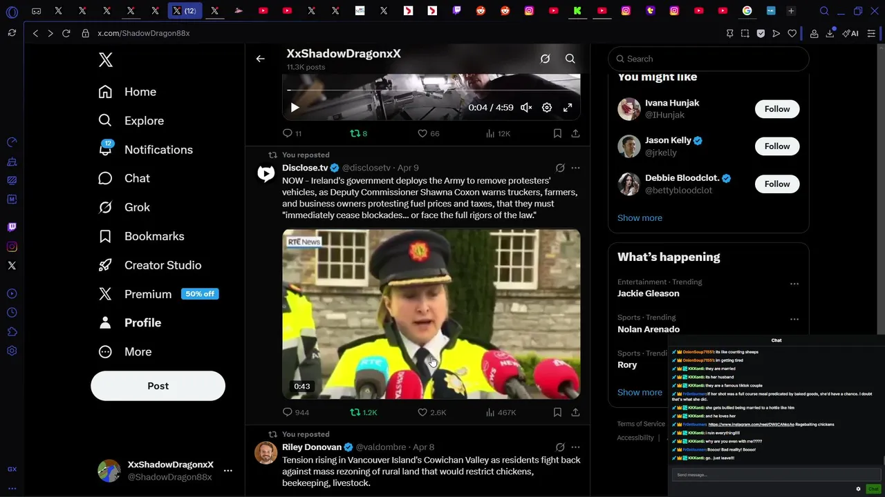The width and height of the screenshot is (885, 497).
Task: Expand the More menu in sidebar
Action: (x=124, y=352)
